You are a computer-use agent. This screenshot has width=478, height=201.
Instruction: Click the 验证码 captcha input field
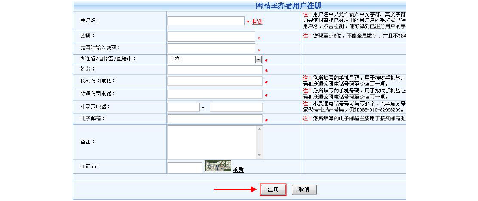coord(185,167)
